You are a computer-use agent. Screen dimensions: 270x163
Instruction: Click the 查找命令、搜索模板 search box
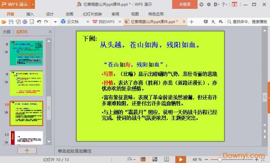point(248,22)
